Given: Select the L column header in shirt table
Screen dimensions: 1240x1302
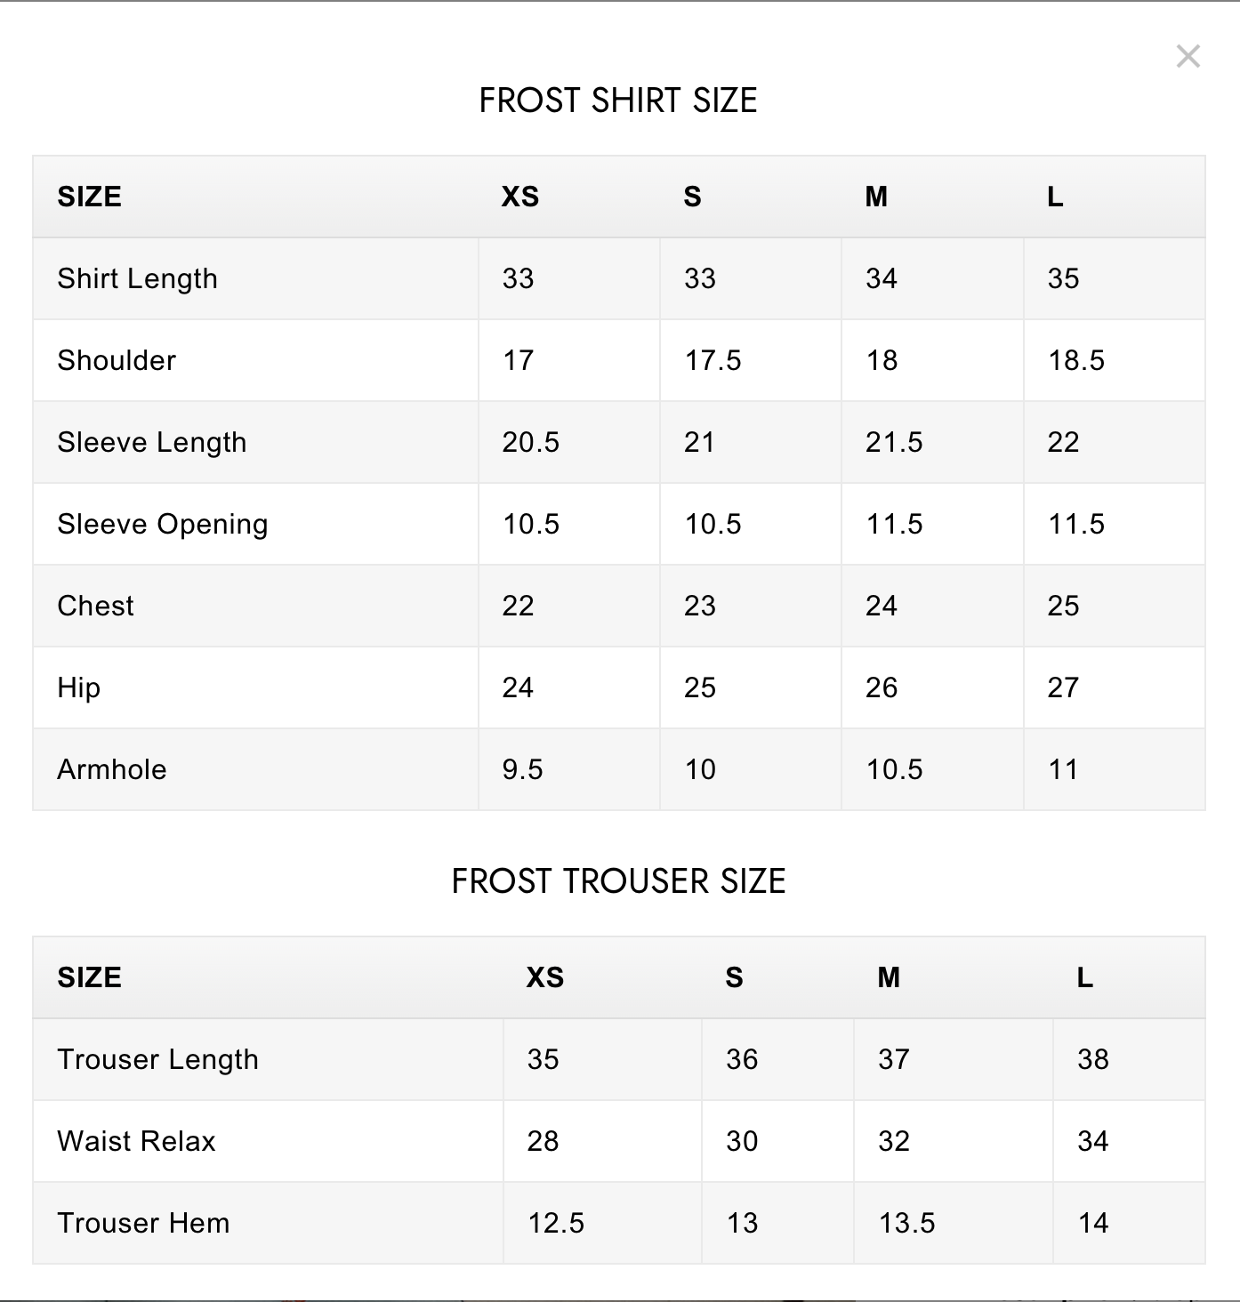Looking at the screenshot, I should [1056, 197].
